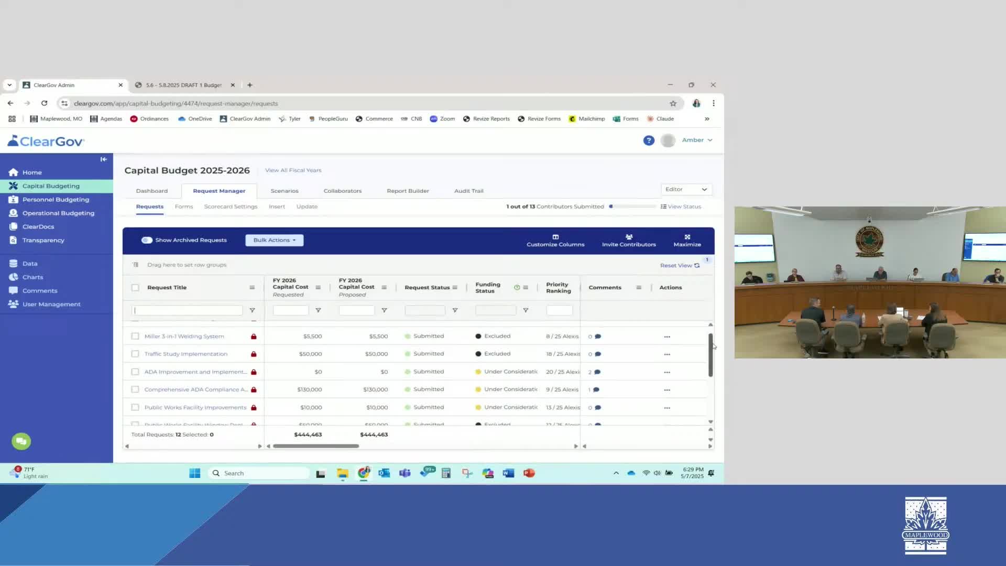1006x566 pixels.
Task: Open the Report Builder tab
Action: point(408,191)
